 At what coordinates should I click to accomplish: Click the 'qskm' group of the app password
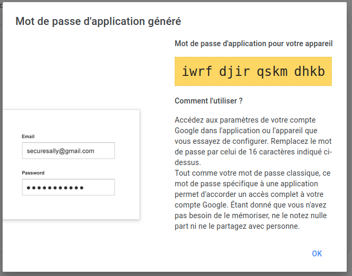click(272, 72)
